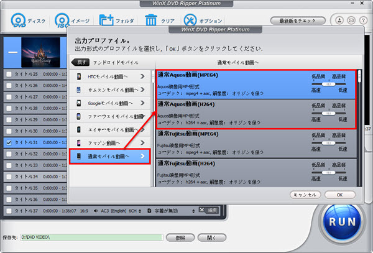Expand エイサーモバイル動画へ chevron arrow
The width and height of the screenshot is (373, 253).
point(142,130)
